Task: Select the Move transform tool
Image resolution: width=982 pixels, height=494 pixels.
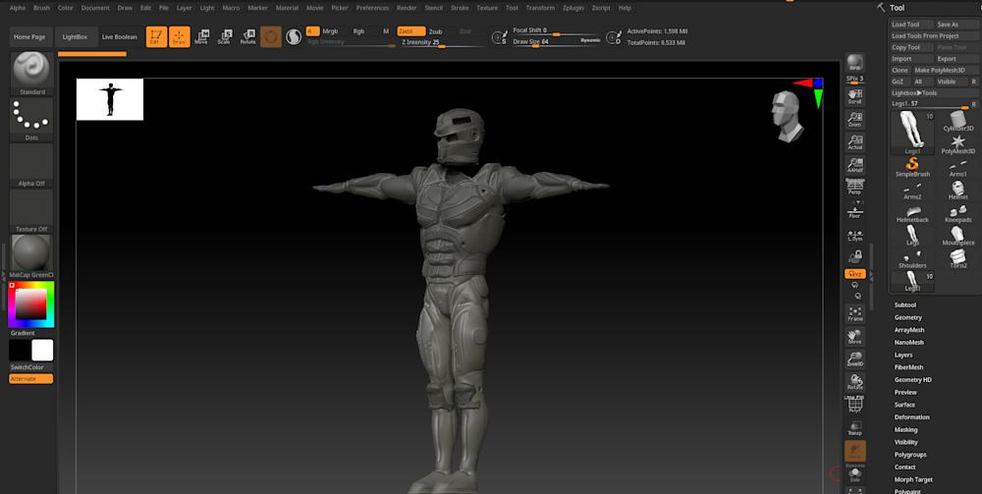Action: (x=201, y=37)
